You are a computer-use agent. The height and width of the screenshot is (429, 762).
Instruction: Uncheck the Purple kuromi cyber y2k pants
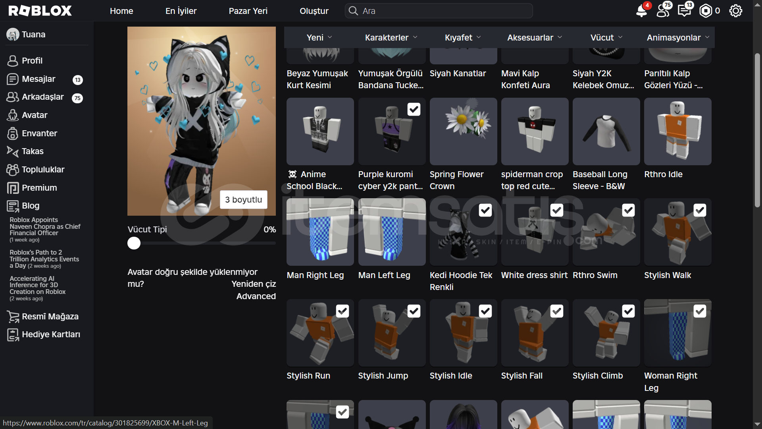coord(414,110)
